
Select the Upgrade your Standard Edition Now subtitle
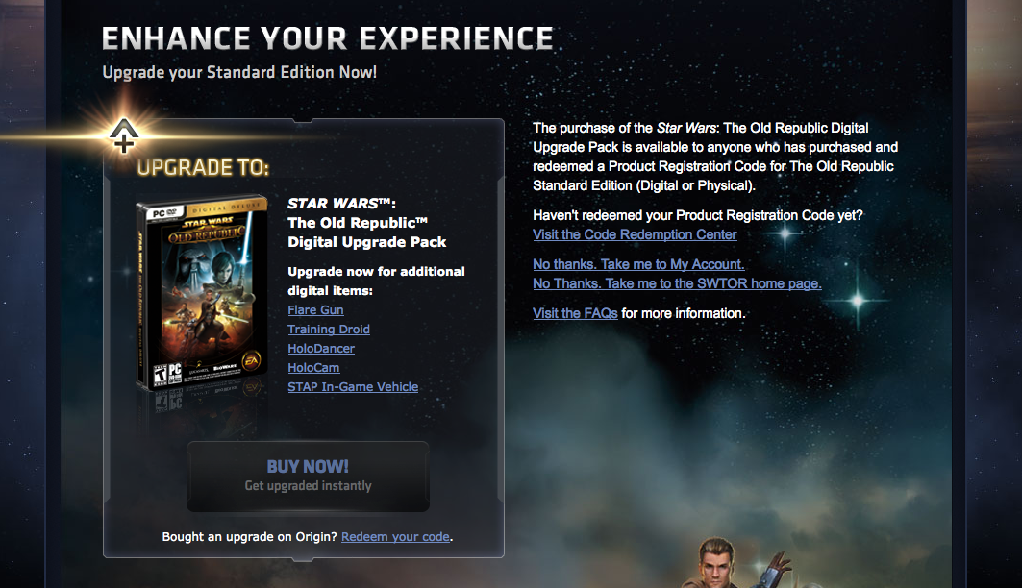239,72
